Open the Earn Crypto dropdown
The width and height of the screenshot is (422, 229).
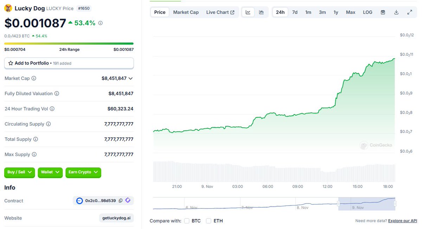83,172
